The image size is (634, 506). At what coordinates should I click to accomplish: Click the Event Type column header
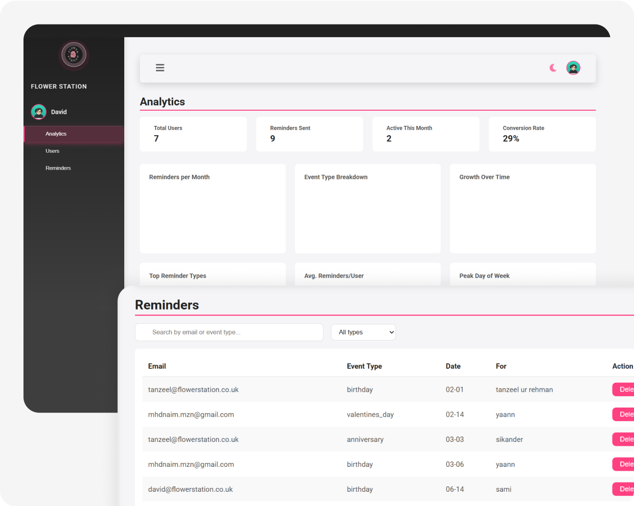(364, 366)
